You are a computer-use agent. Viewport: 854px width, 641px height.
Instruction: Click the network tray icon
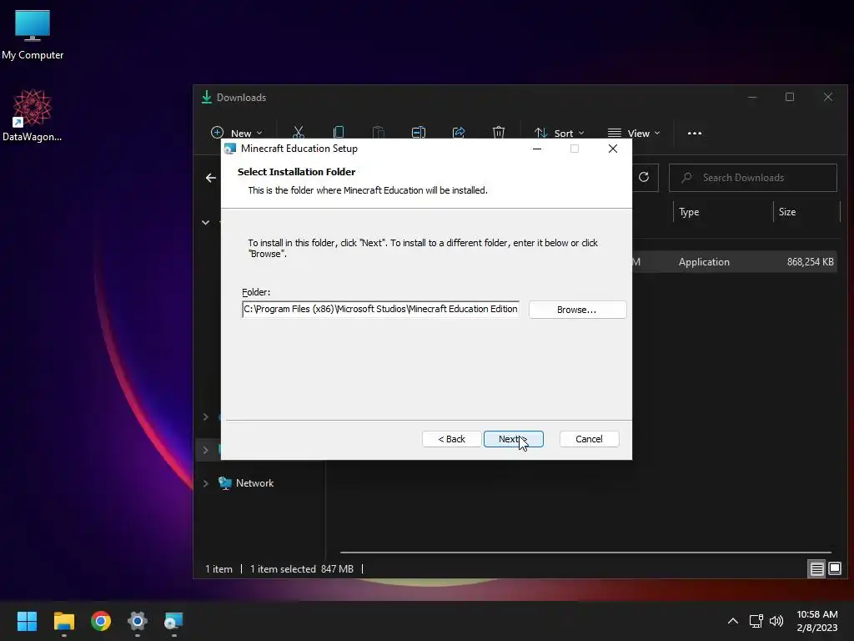pyautogui.click(x=756, y=621)
